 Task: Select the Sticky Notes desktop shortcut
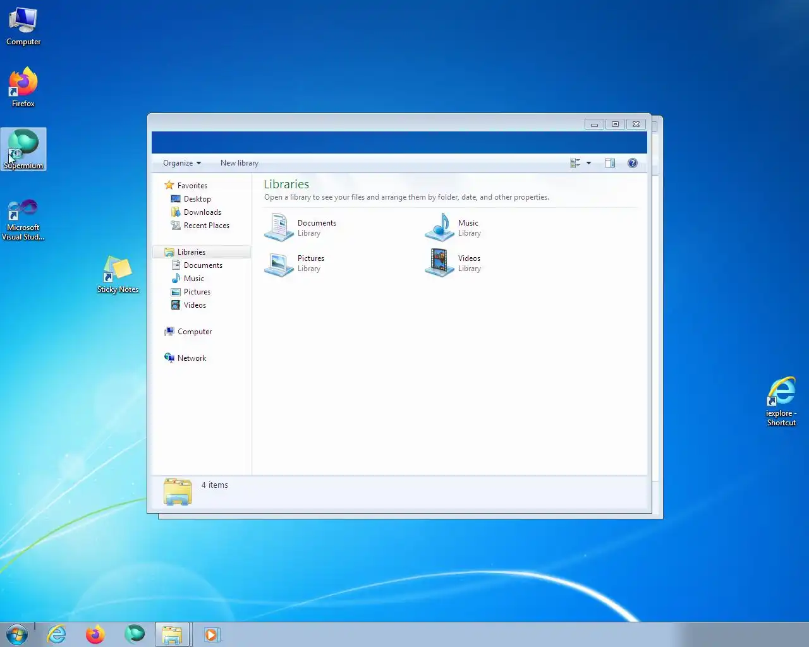click(x=118, y=275)
